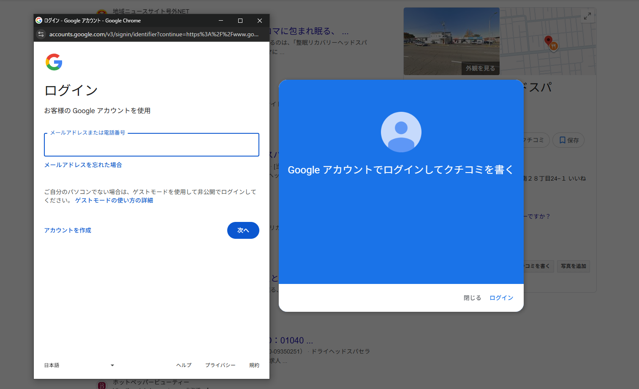Click the address bar URL in login window

pos(154,34)
